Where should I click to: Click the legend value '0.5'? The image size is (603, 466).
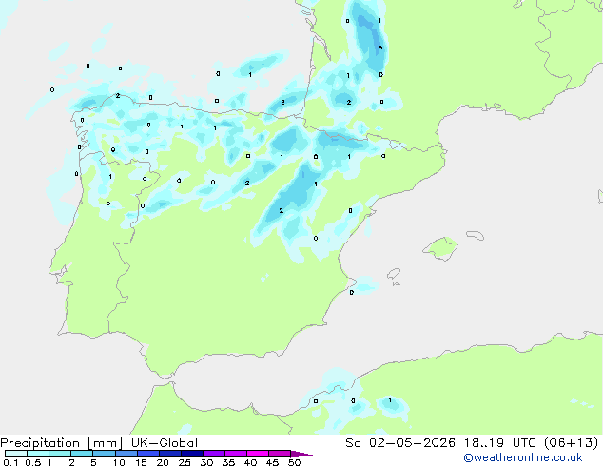[x=33, y=462]
